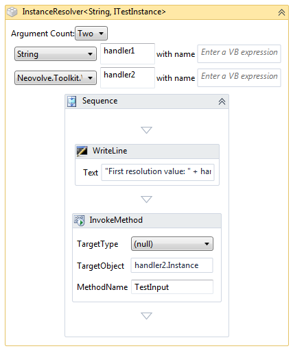Open the TargetType (null) dropdown
Image resolution: width=293 pixels, height=353 pixels.
pyautogui.click(x=172, y=244)
